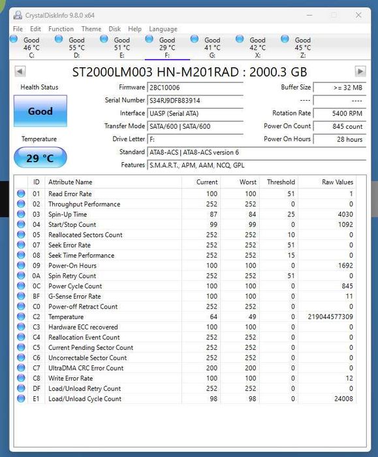Click status icon for Current Pending Sector Count

click(21, 347)
